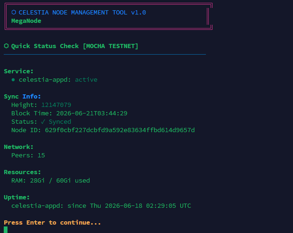
Task: Click the active status value
Action: coord(86,80)
